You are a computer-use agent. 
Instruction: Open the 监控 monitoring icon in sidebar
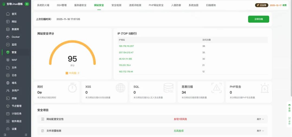tap(8, 44)
